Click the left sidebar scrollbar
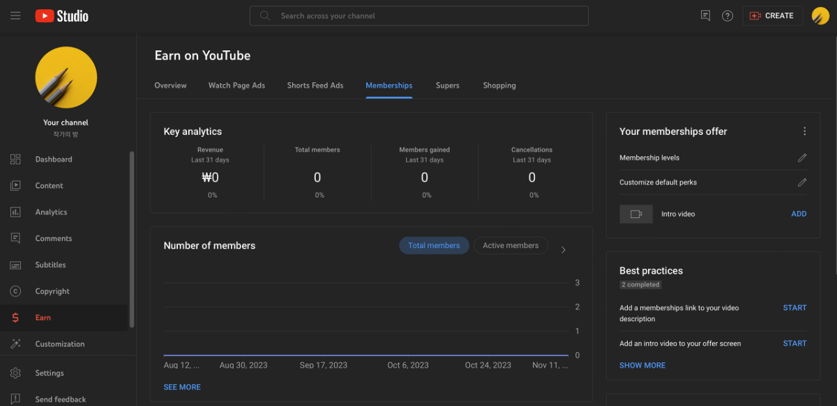837x406 pixels. [x=131, y=239]
